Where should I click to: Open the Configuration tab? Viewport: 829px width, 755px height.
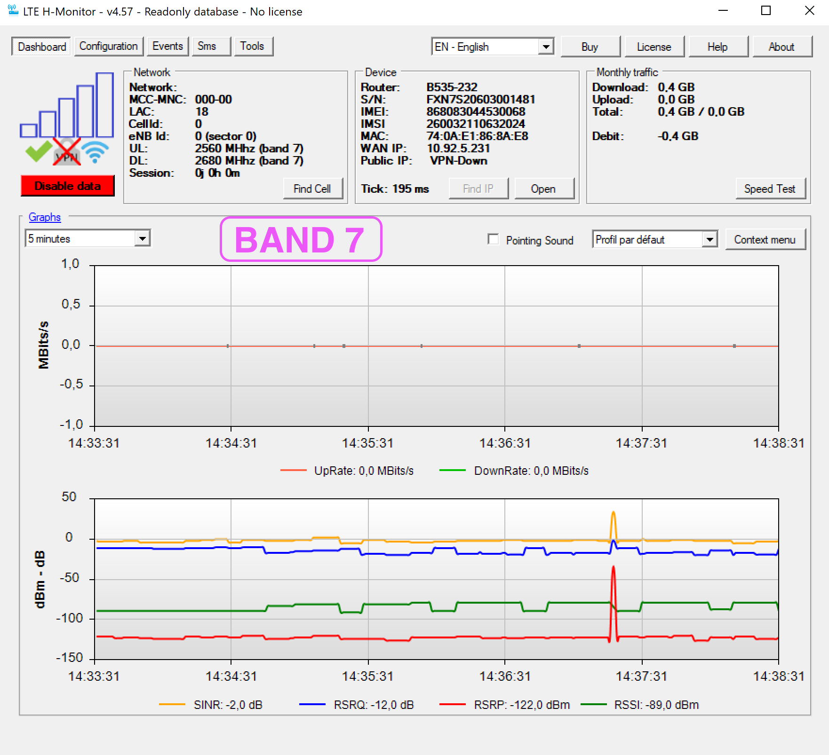[x=109, y=46]
